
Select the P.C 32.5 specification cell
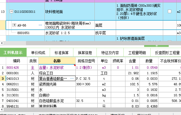[x=87, y=79]
